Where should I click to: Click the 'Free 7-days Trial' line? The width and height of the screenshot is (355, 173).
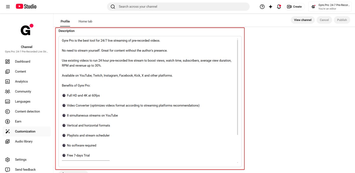click(x=76, y=155)
